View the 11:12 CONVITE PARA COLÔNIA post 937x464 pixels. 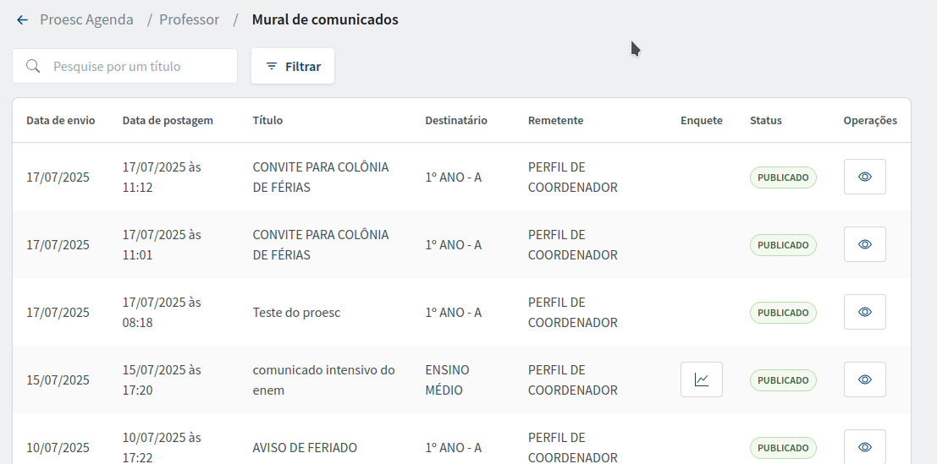(865, 177)
